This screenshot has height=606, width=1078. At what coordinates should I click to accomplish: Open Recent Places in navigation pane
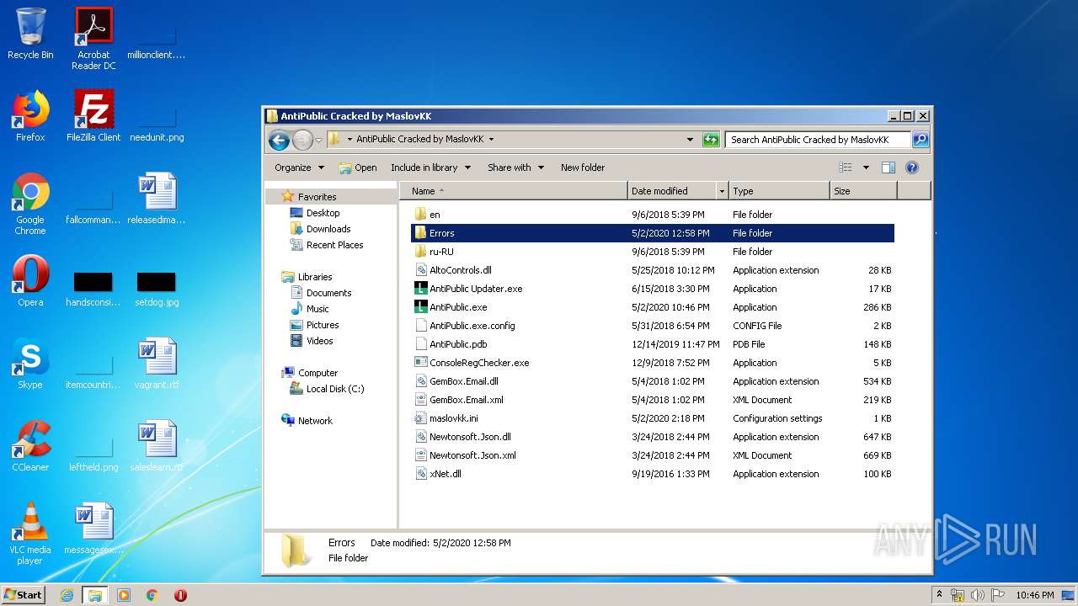click(334, 245)
